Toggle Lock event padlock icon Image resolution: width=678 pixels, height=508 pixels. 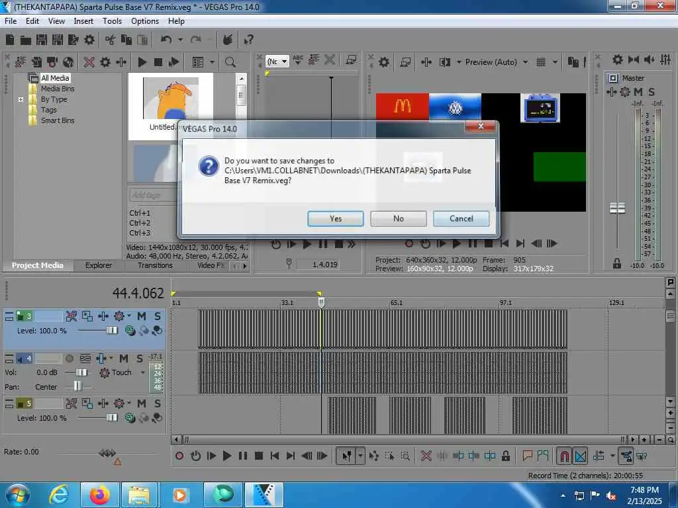[x=505, y=456]
